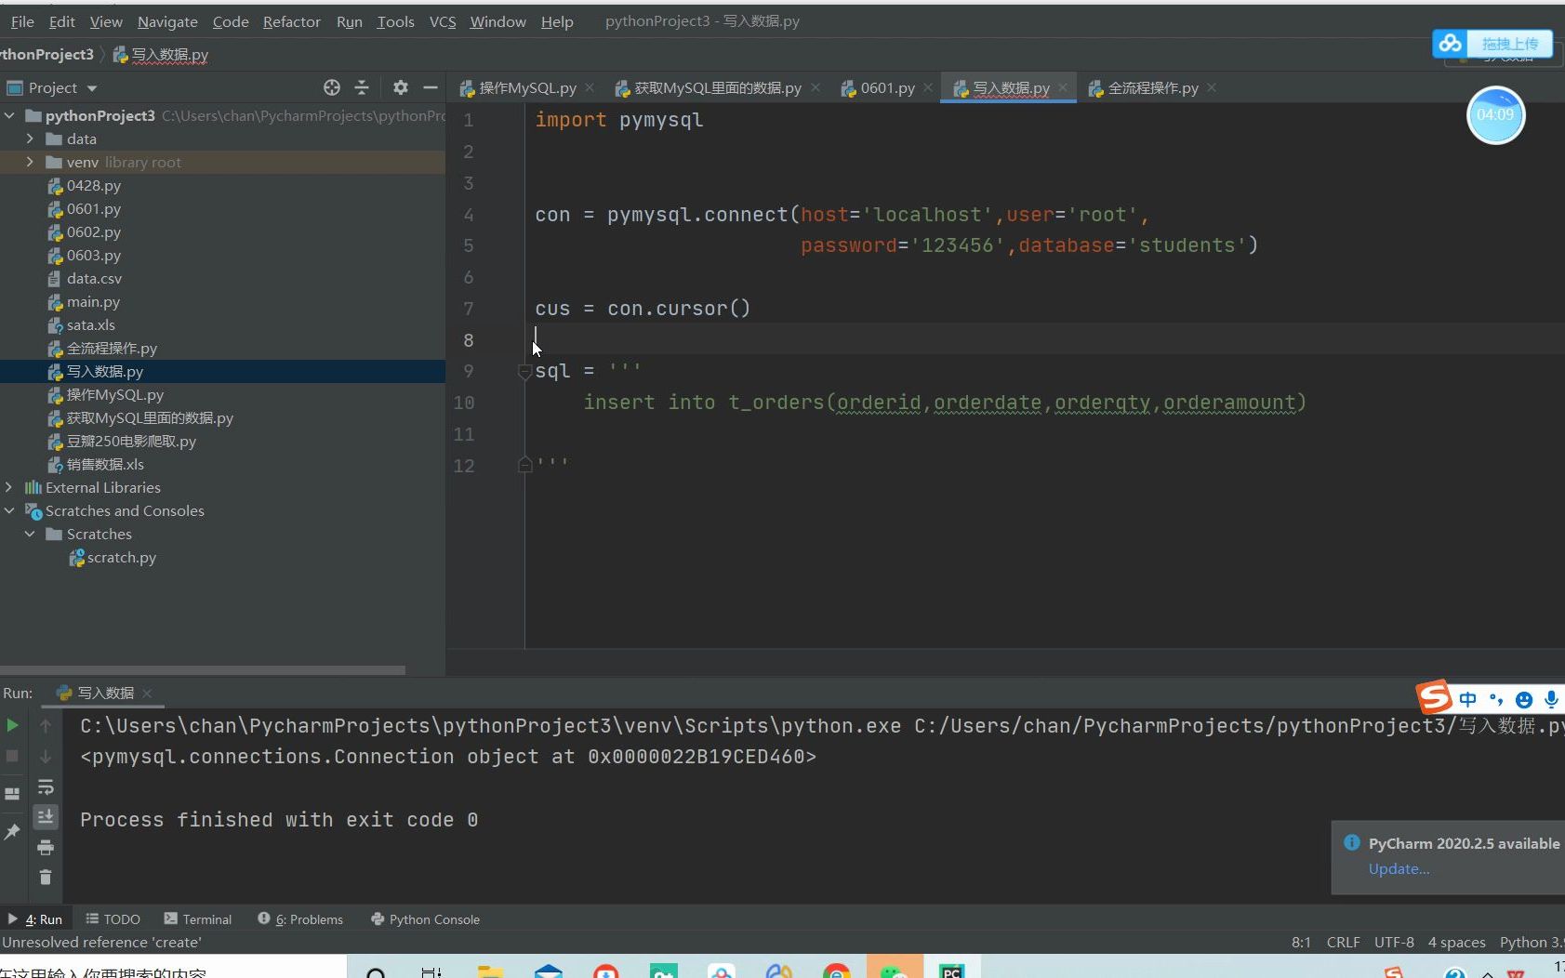Click the UTF-8 encoding widget
The width and height of the screenshot is (1565, 978).
pos(1394,943)
